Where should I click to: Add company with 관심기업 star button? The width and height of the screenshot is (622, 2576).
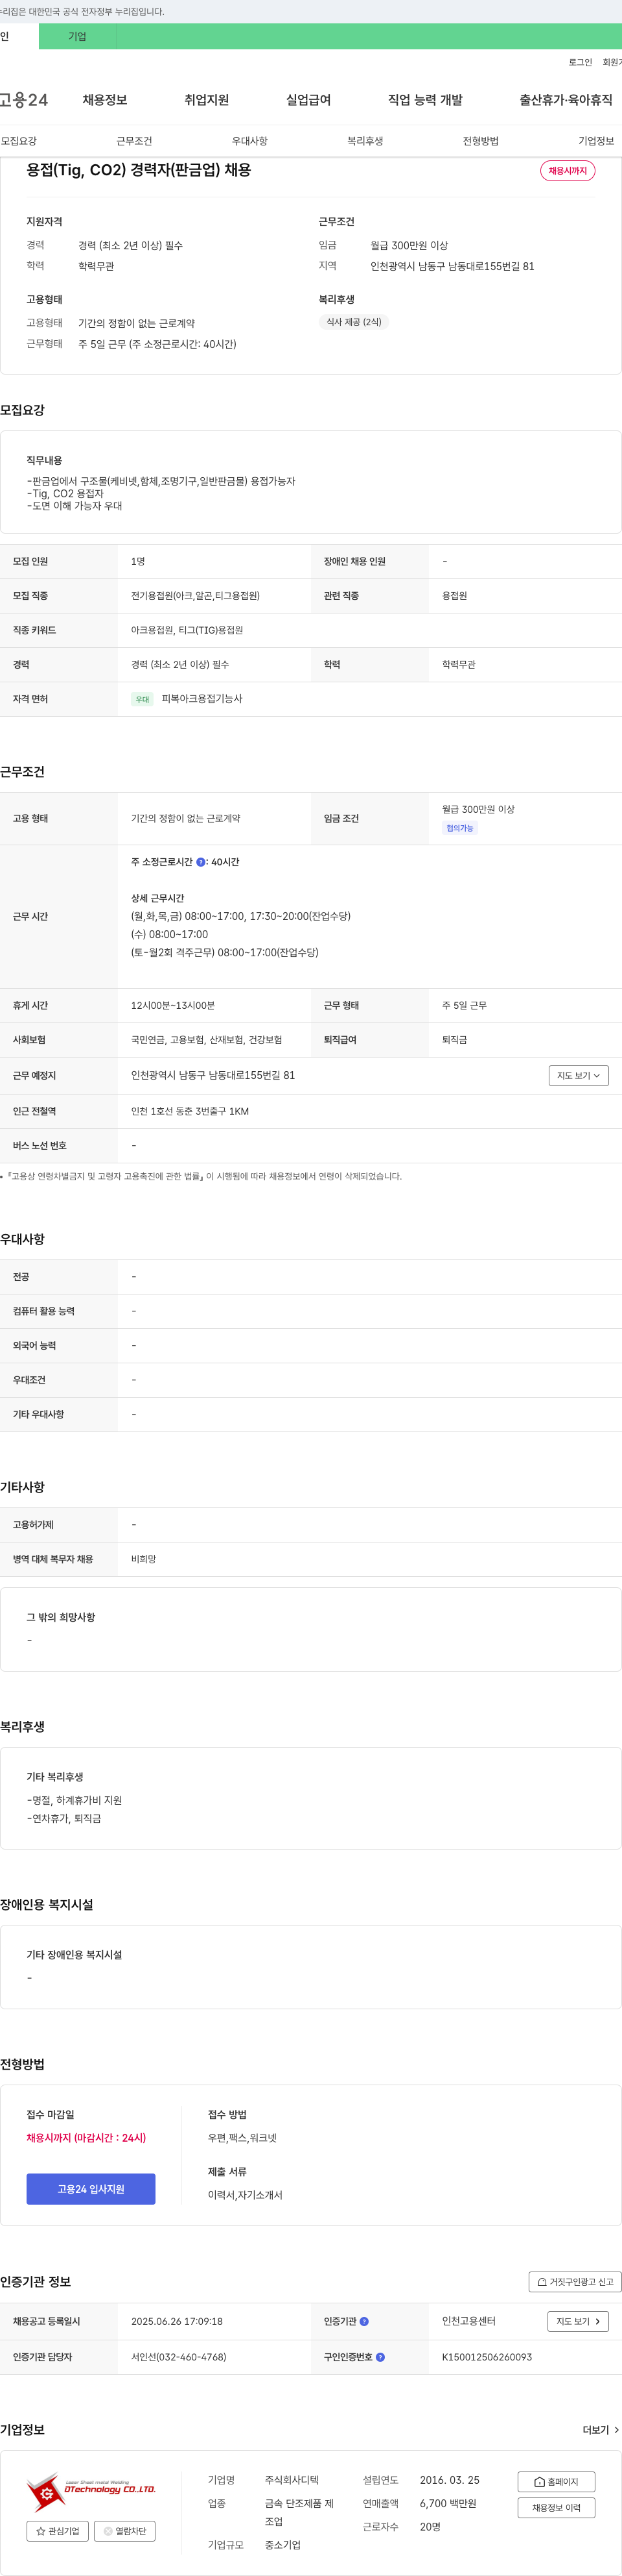point(57,2531)
